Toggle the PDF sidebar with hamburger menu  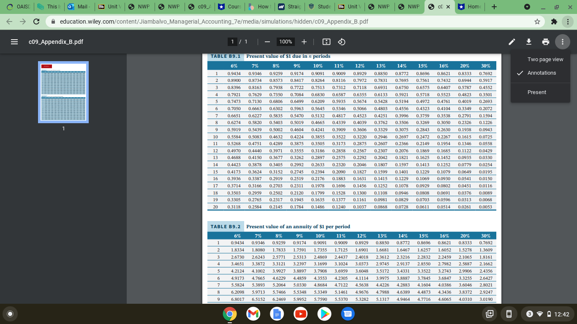click(x=14, y=41)
